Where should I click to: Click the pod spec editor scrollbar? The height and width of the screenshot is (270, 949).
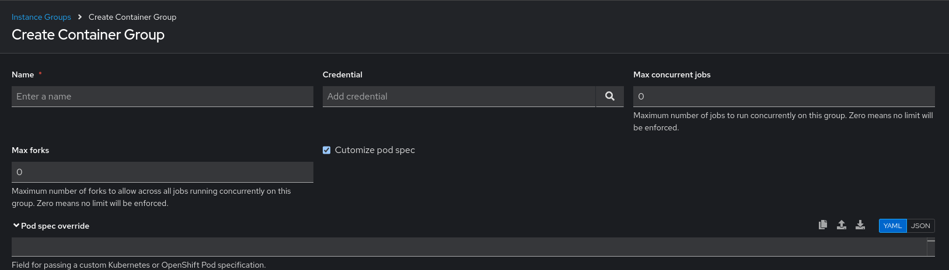(931, 247)
